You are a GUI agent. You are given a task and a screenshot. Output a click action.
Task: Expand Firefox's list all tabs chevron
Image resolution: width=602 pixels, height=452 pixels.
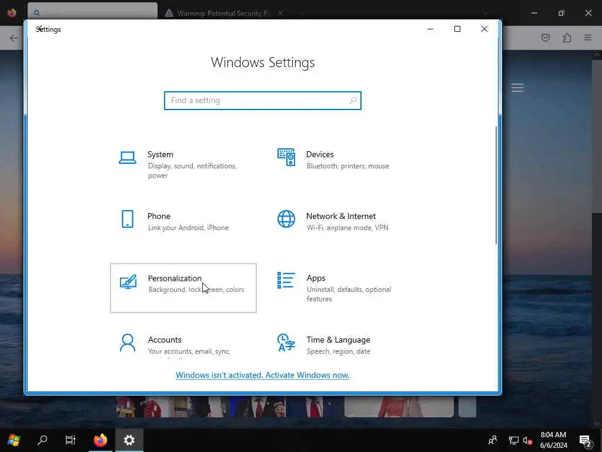pyautogui.click(x=485, y=13)
